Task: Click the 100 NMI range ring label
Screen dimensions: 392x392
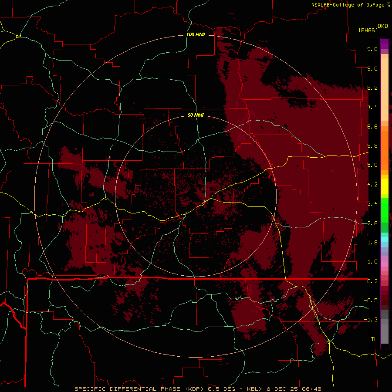Action: [x=196, y=34]
